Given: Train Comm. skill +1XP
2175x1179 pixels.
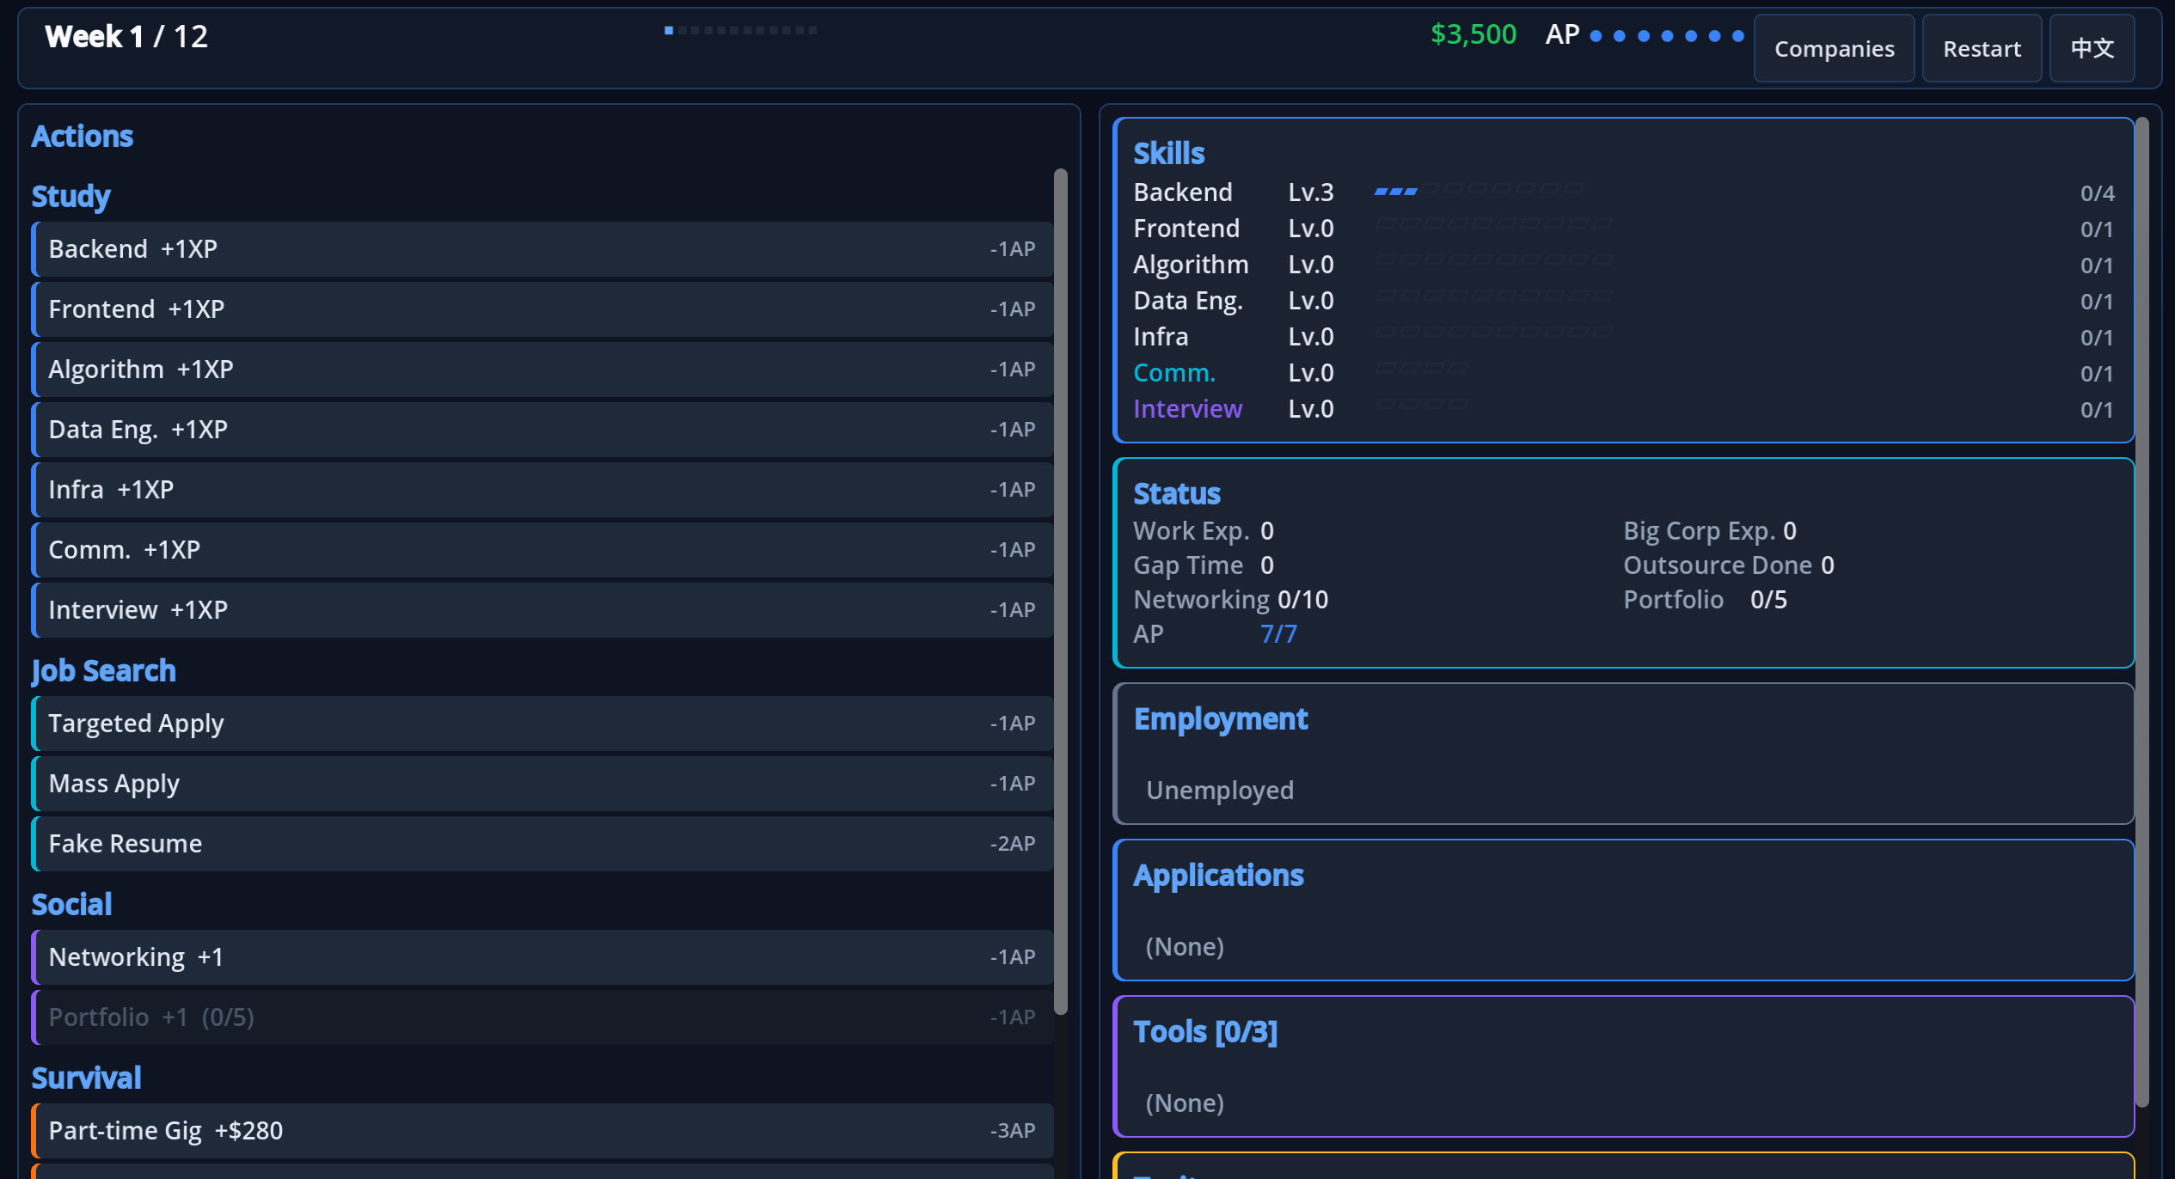Looking at the screenshot, I should [542, 550].
